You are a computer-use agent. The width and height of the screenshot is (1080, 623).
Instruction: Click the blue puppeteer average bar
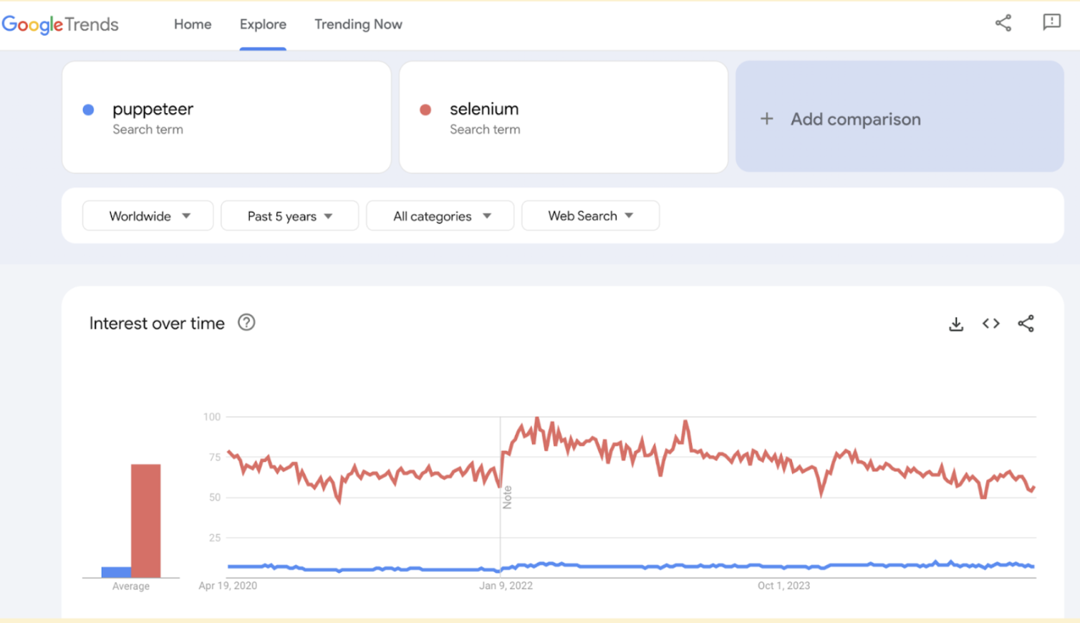(x=116, y=572)
